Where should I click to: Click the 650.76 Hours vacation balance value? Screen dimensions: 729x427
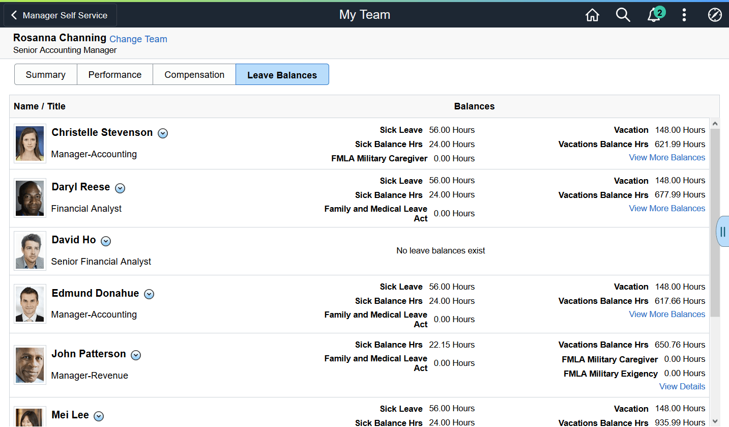(680, 345)
